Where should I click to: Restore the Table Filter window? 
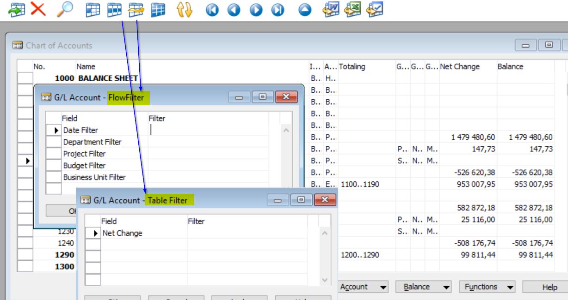tap(302, 200)
